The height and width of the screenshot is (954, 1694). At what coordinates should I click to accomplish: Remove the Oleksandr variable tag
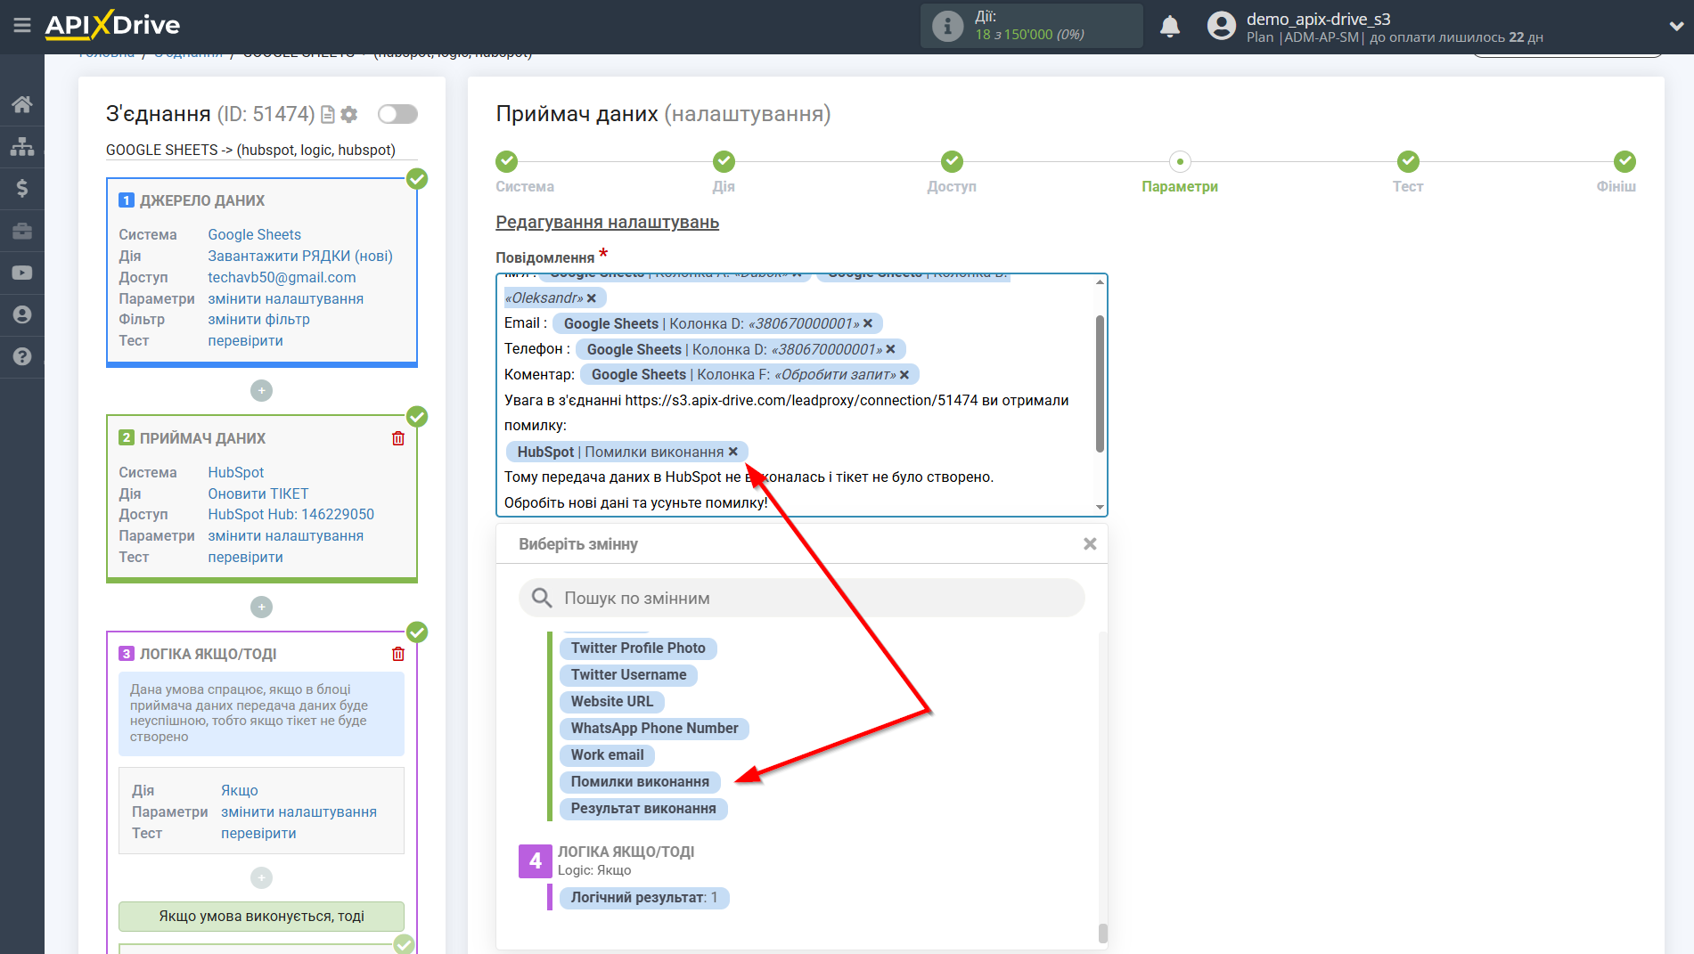click(592, 298)
